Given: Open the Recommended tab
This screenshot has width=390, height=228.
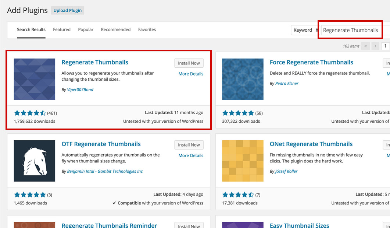Looking at the screenshot, I should [116, 30].
